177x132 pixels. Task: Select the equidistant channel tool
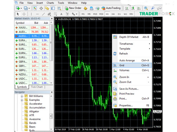[x=49, y=14]
